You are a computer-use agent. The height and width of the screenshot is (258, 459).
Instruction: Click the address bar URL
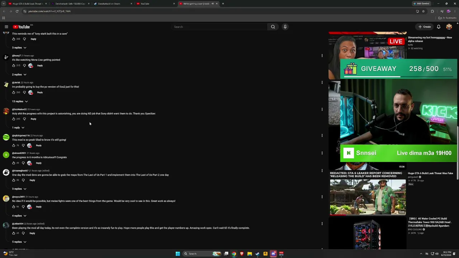pyautogui.click(x=49, y=11)
